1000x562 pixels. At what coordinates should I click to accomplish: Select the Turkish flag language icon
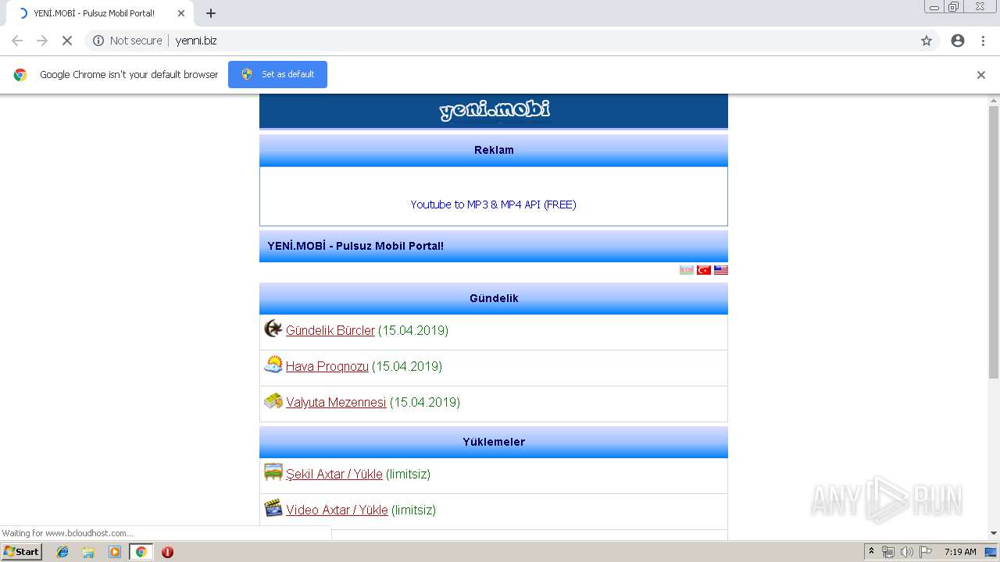pyautogui.click(x=704, y=270)
